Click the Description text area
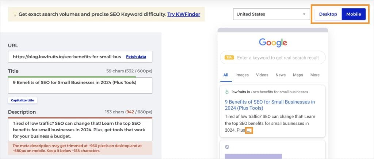The width and height of the screenshot is (374, 159). [x=80, y=130]
